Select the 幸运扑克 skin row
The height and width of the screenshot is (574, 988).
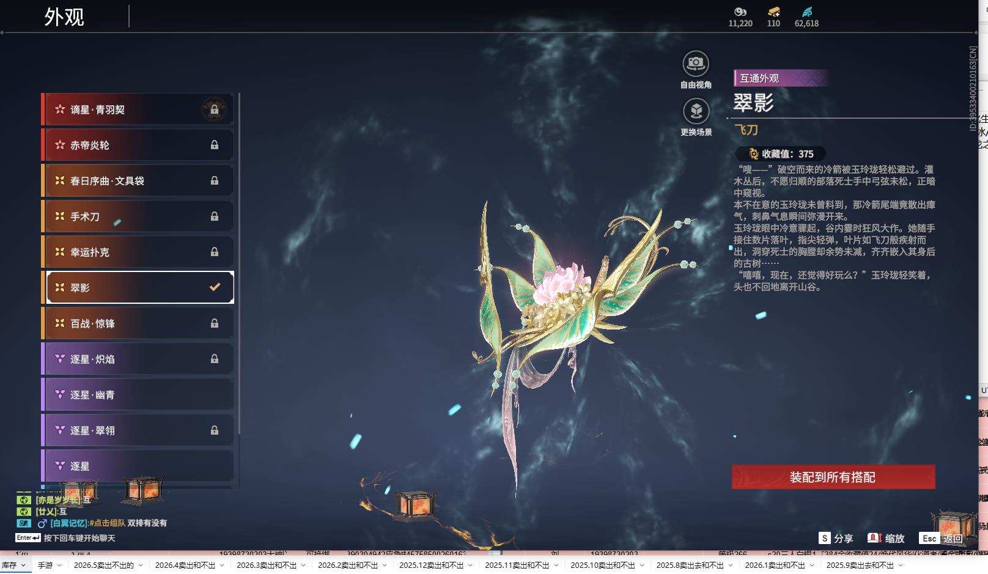(x=138, y=252)
